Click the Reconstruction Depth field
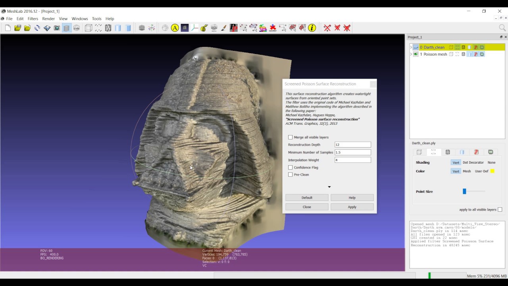The width and height of the screenshot is (508, 286). point(353,145)
